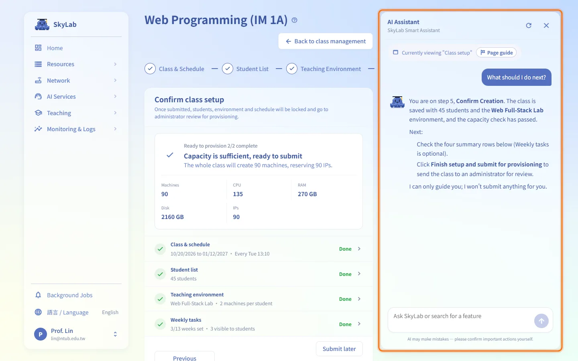Jump to the Teaching Environment step
The height and width of the screenshot is (361, 578).
tap(324, 69)
